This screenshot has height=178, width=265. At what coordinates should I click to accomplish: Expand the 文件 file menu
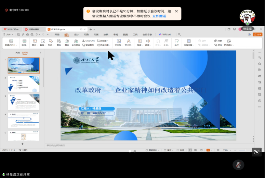click(8, 34)
